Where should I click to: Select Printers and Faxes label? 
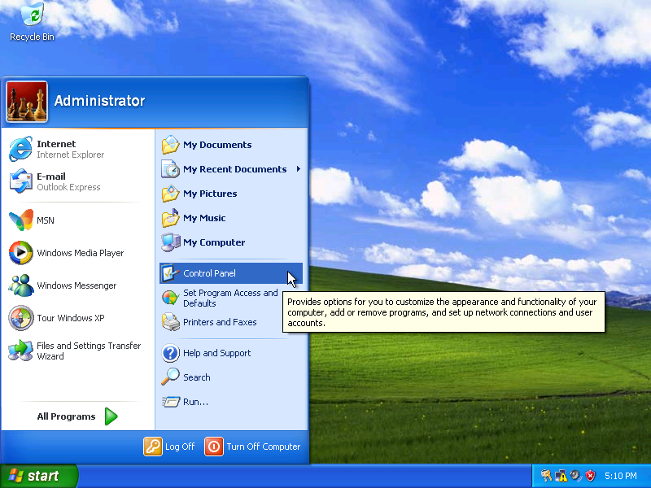pyautogui.click(x=220, y=322)
